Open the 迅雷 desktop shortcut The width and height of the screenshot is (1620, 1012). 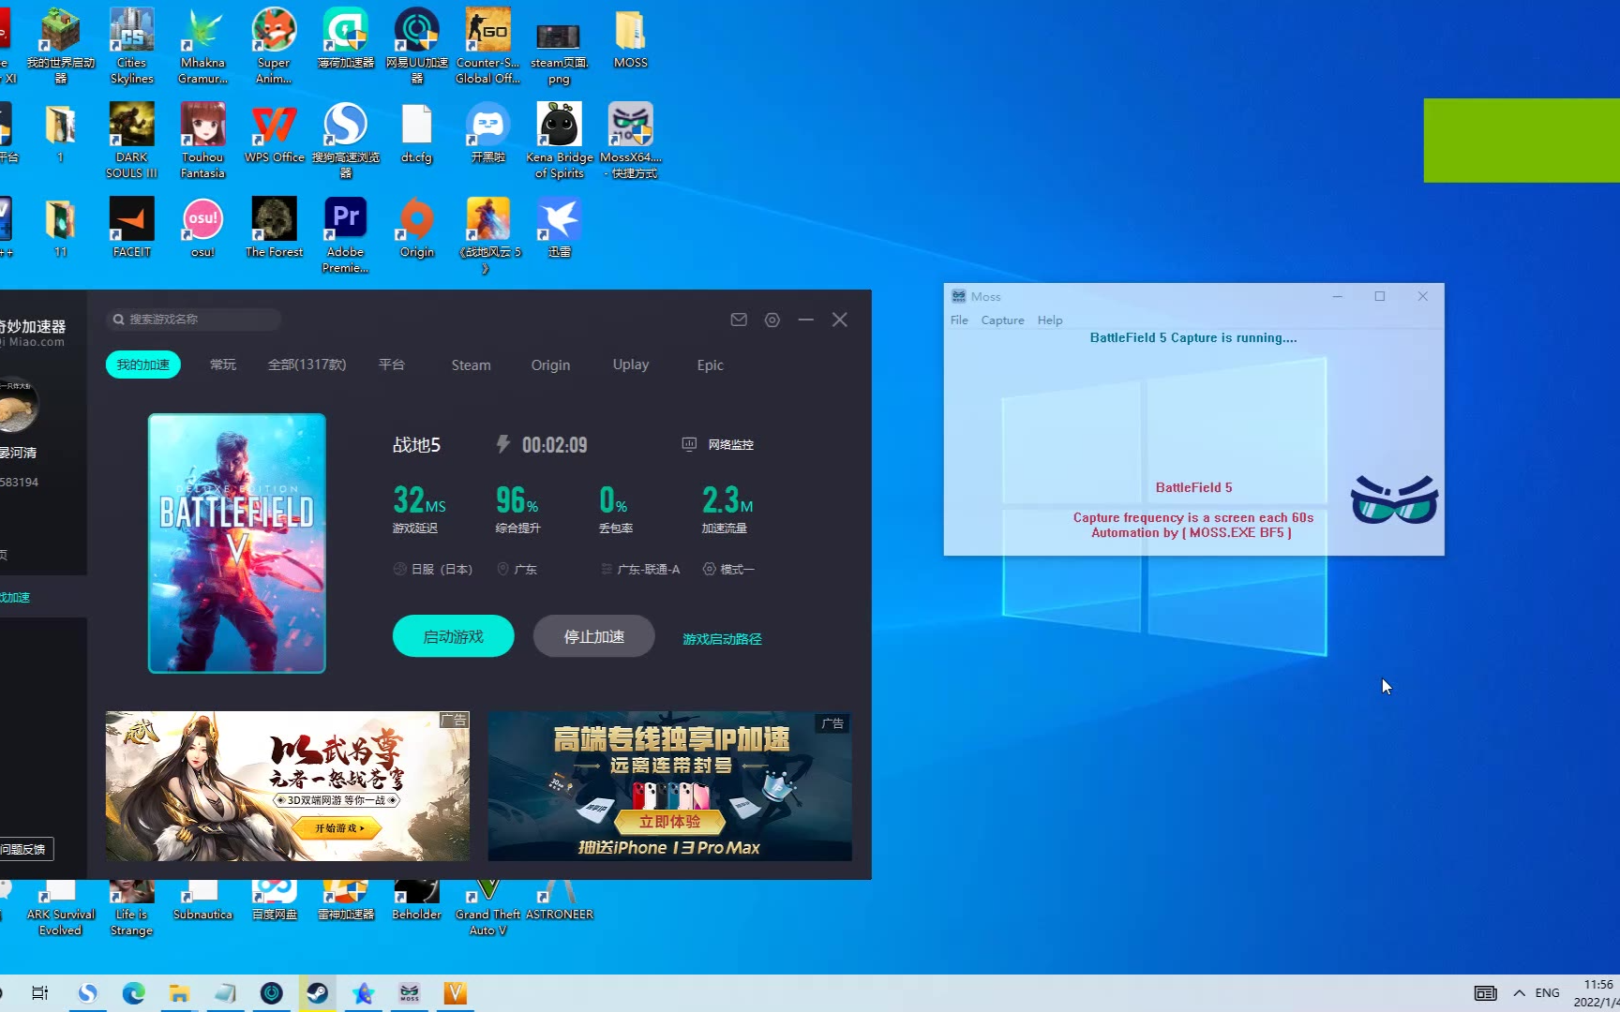point(559,228)
